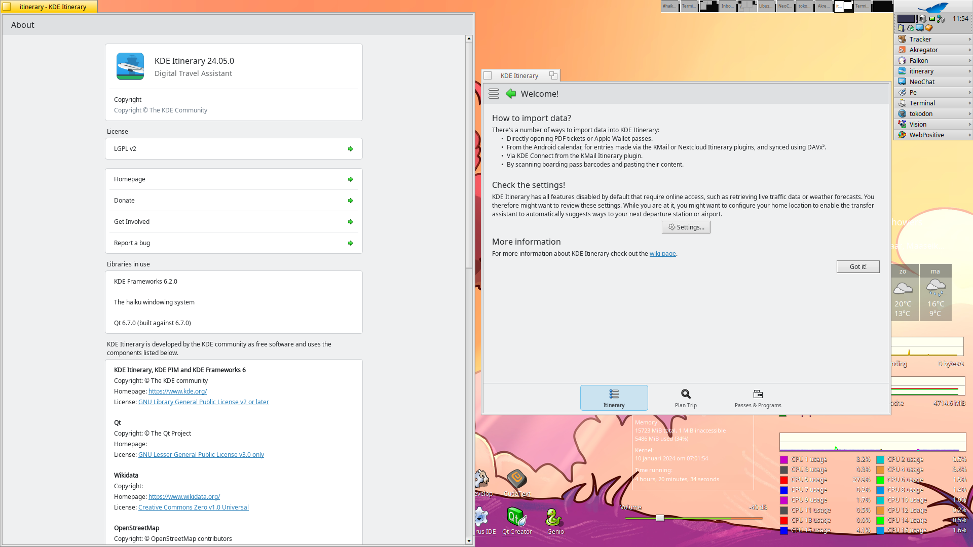Click the speaker volume tray icon
This screenshot has height=547, width=973.
click(923, 19)
